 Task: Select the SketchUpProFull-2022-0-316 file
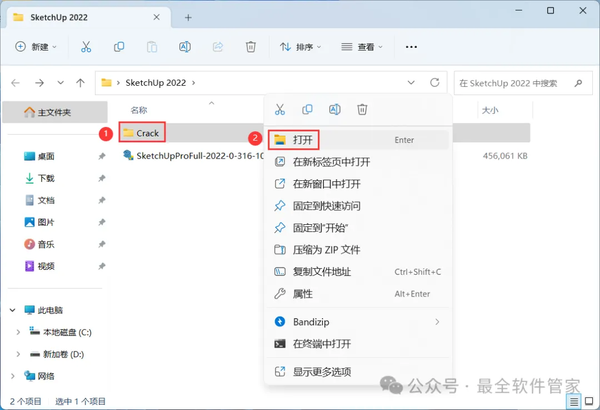click(x=193, y=156)
